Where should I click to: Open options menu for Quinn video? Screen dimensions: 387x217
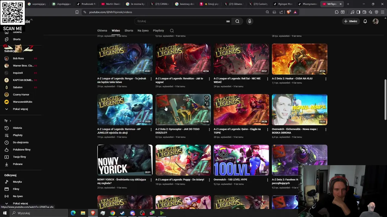tap(268, 129)
